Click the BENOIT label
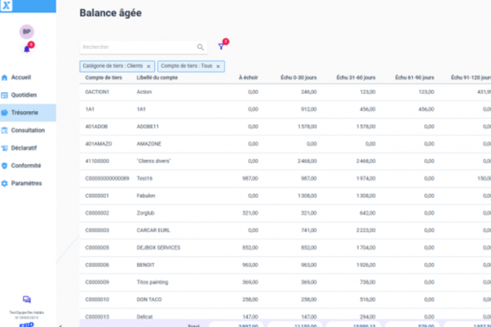This screenshot has width=491, height=327. pos(146,265)
